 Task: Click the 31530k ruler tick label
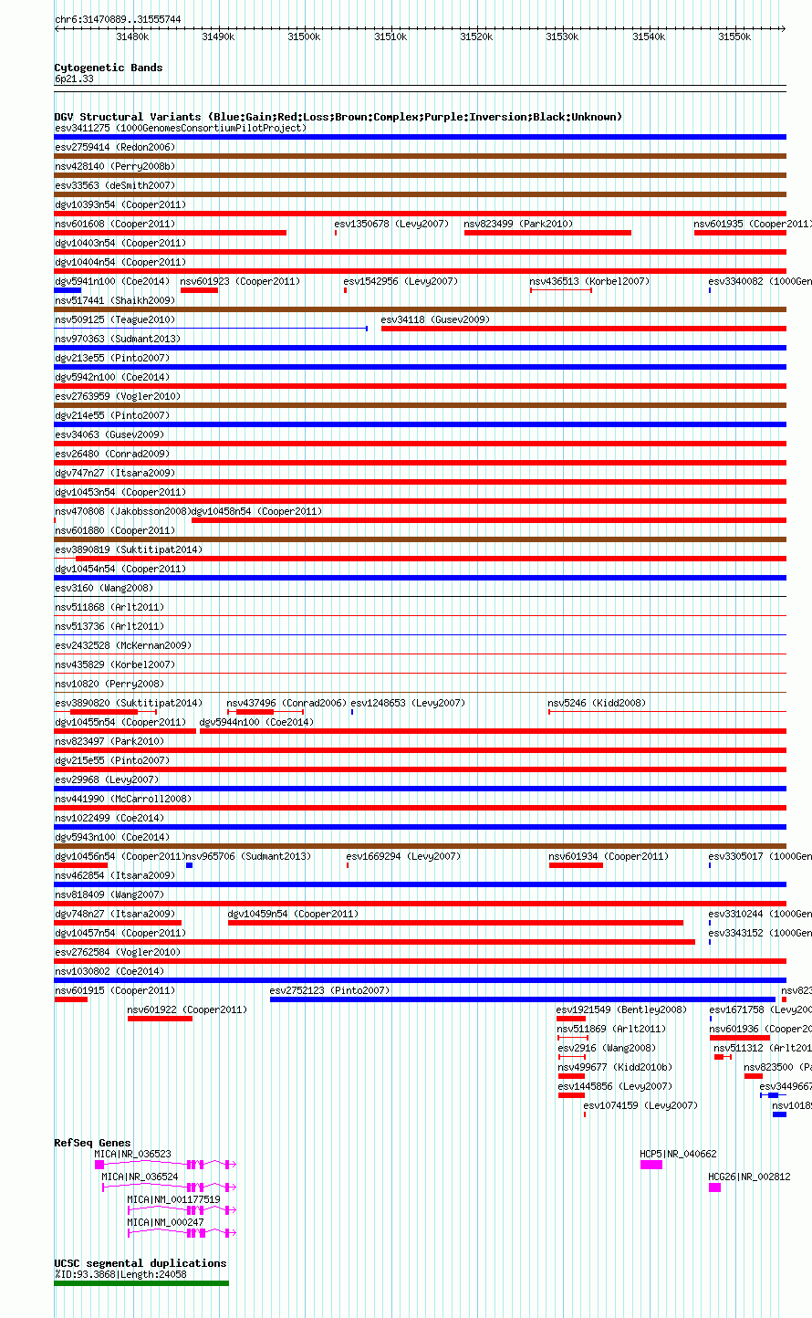click(562, 37)
